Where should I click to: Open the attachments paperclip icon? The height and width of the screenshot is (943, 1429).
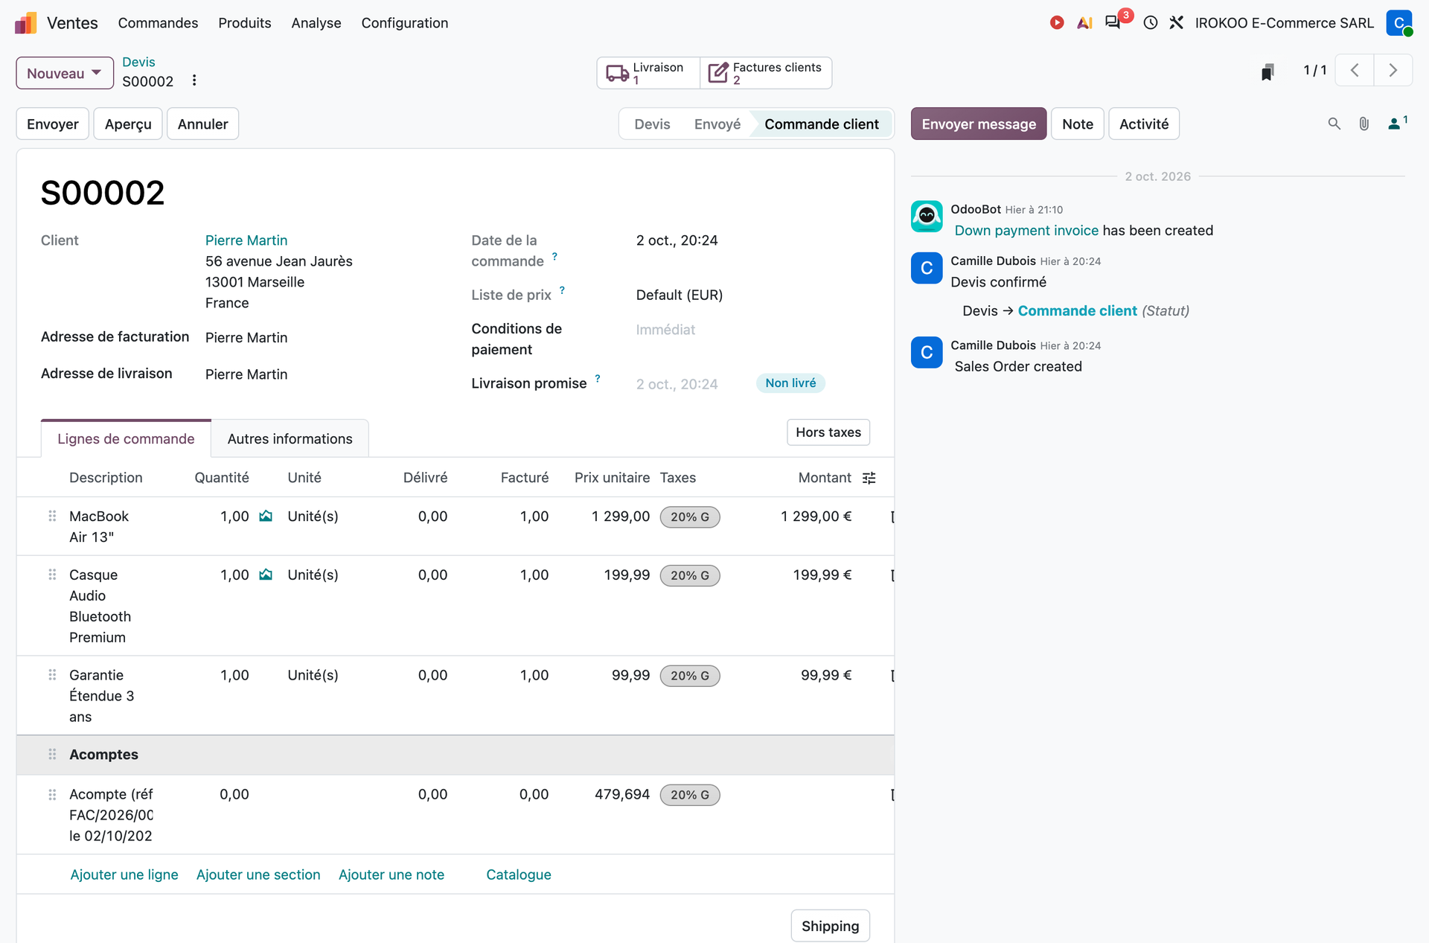[x=1364, y=124]
